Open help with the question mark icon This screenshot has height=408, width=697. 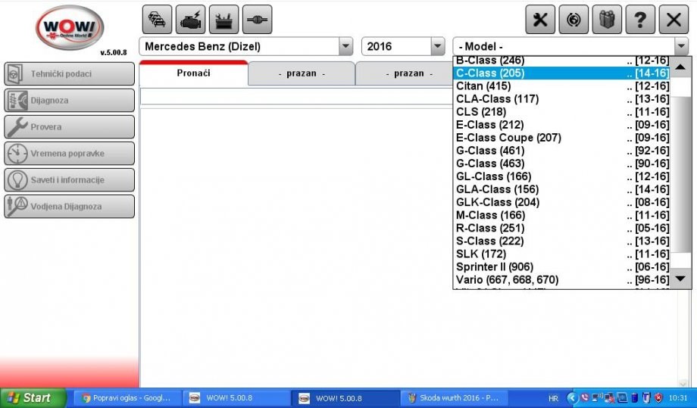tap(640, 20)
